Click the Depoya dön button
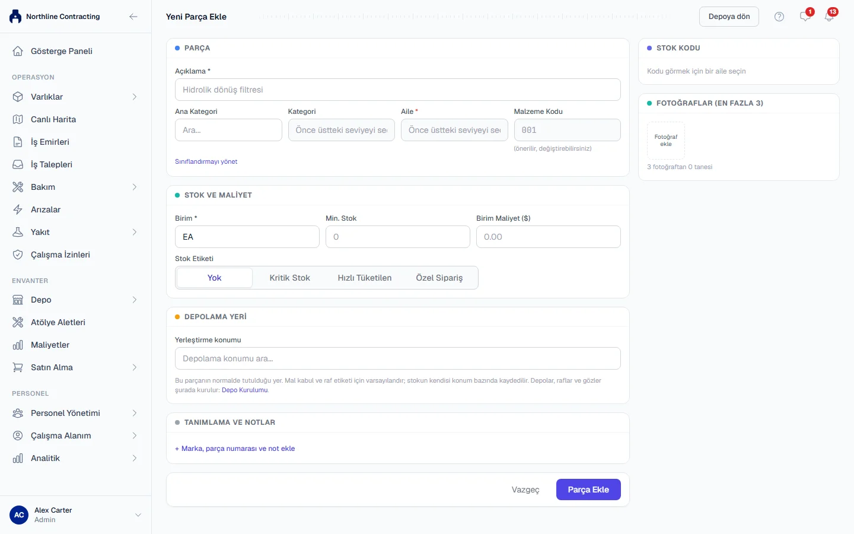Screen dimensions: 854x534 pos(729,17)
